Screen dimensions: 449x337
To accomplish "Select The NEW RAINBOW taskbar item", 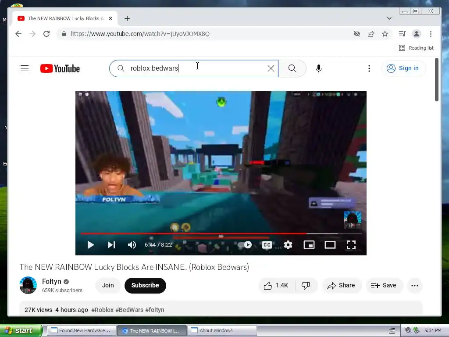I will pyautogui.click(x=152, y=330).
